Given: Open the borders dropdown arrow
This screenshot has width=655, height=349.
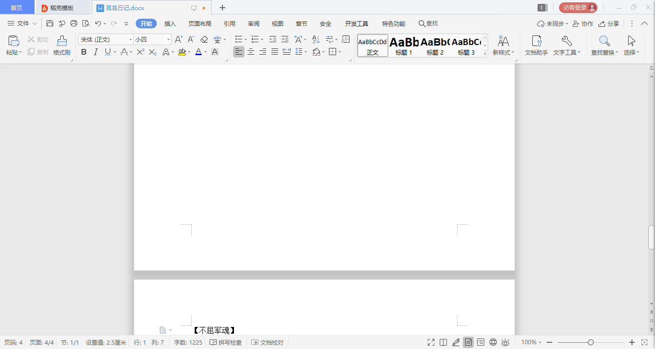Looking at the screenshot, I should [339, 52].
